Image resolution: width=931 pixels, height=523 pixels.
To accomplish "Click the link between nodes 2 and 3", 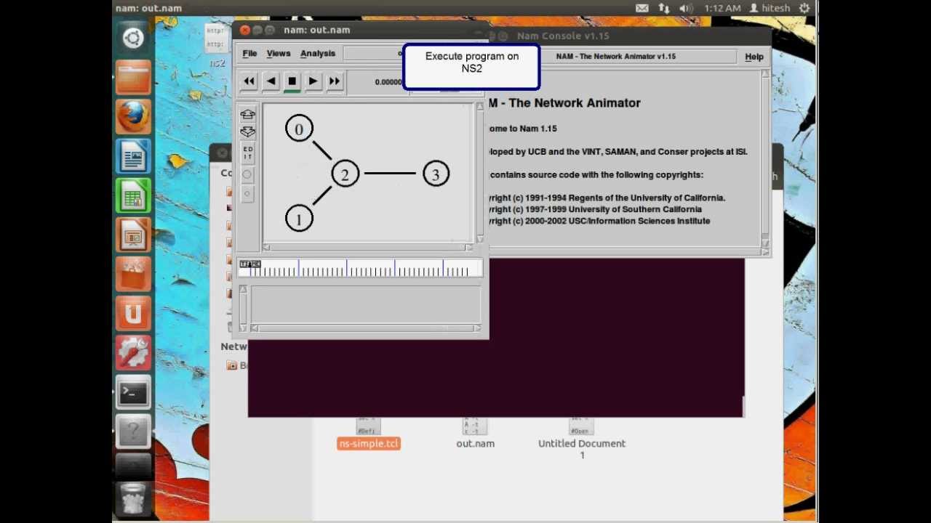I will (x=390, y=174).
